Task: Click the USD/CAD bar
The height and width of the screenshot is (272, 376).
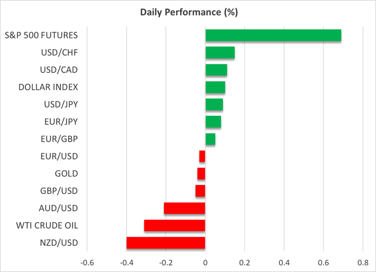Action: (216, 70)
